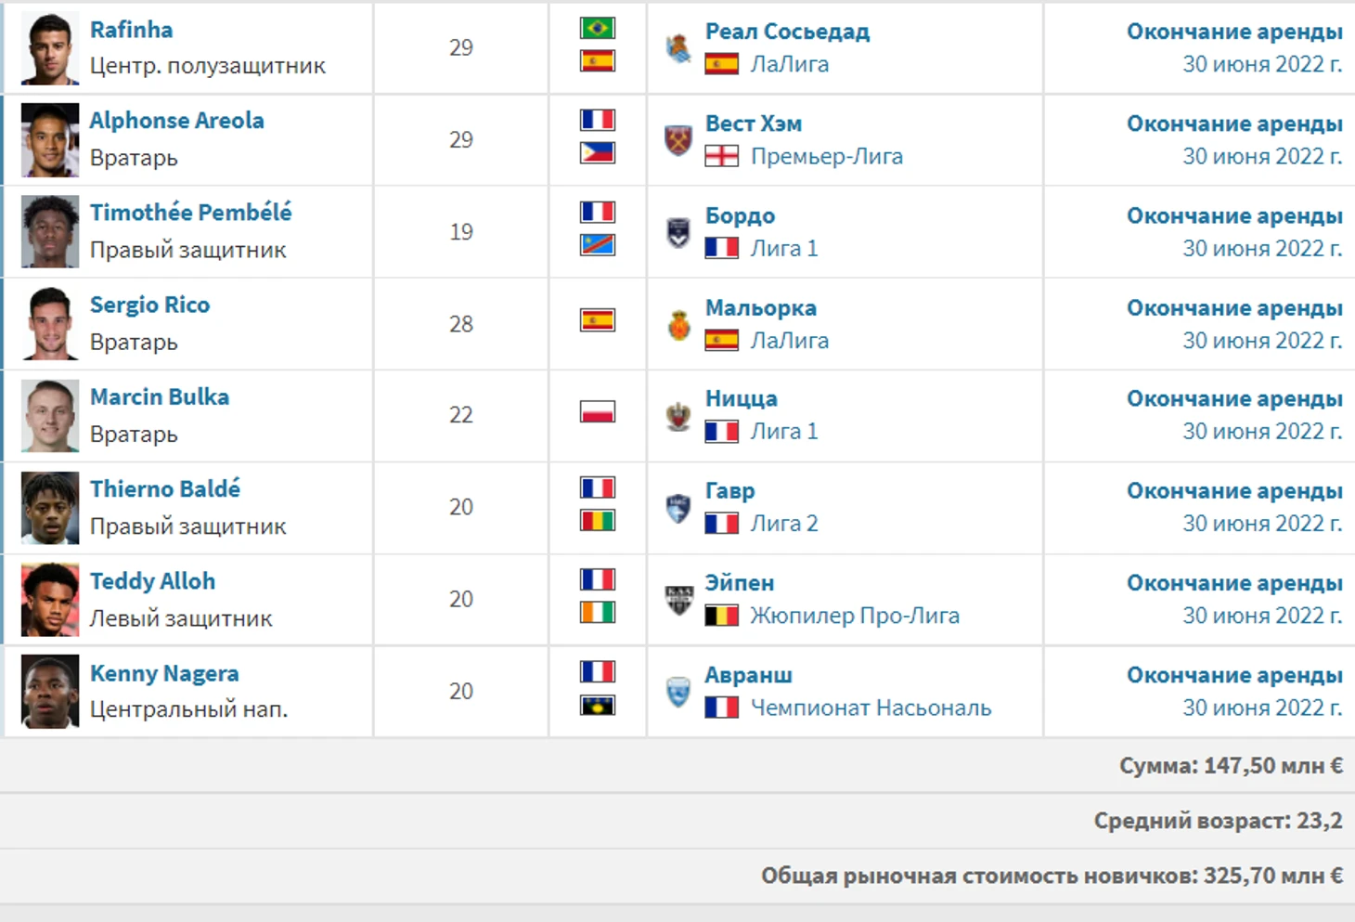Click the West Ham club crest icon
This screenshot has width=1355, height=922.
[x=678, y=139]
